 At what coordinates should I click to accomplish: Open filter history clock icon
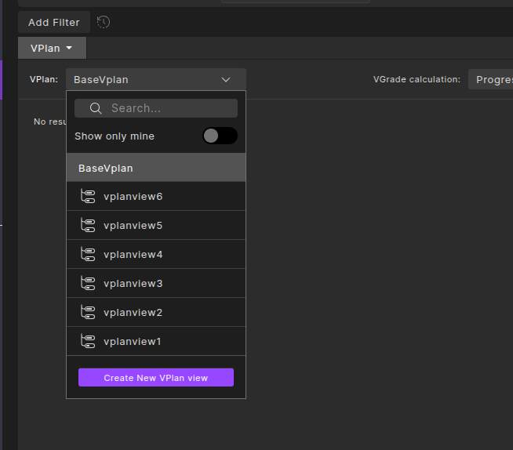point(104,22)
